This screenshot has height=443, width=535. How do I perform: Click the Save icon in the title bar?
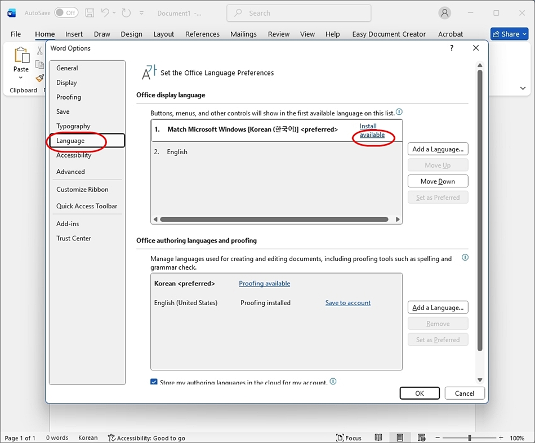click(x=90, y=12)
